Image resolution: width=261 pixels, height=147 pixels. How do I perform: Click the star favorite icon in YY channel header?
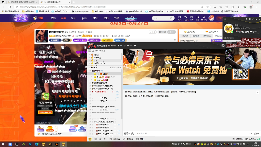click(x=125, y=45)
